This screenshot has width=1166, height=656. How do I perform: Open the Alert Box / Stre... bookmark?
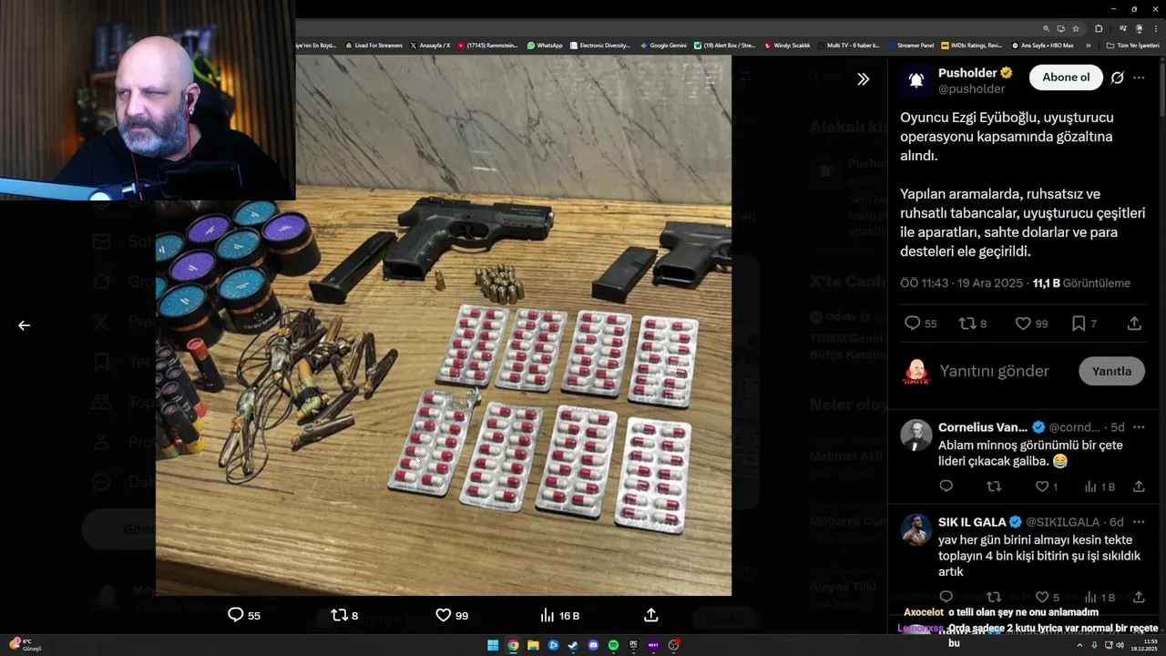pos(725,45)
